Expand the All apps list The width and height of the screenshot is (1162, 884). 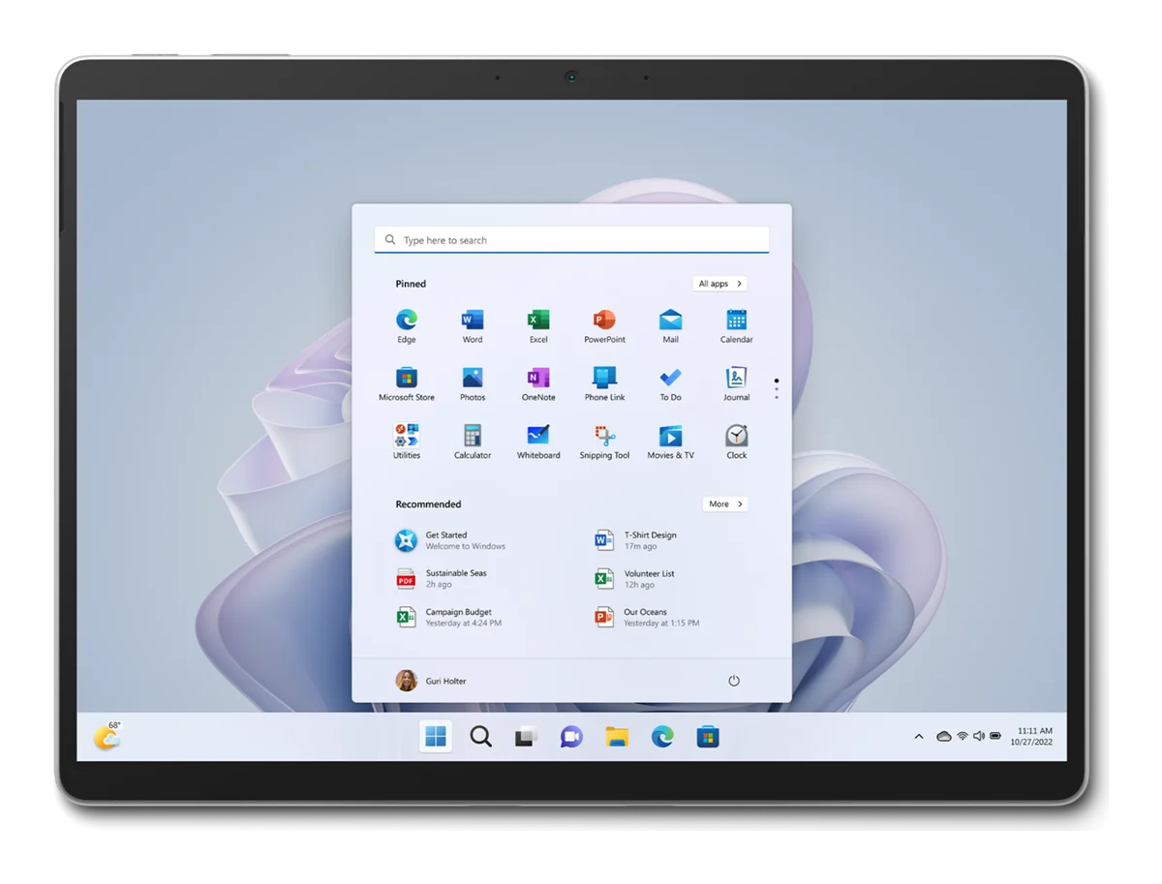point(720,284)
